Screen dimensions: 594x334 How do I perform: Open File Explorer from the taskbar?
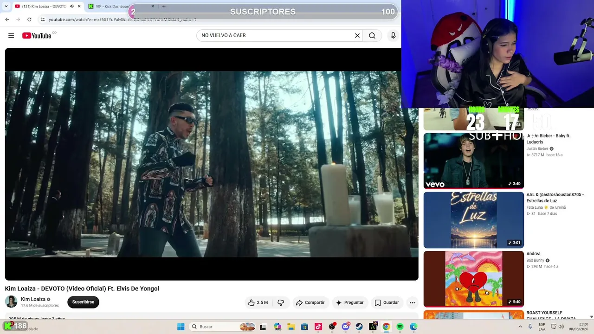291,327
